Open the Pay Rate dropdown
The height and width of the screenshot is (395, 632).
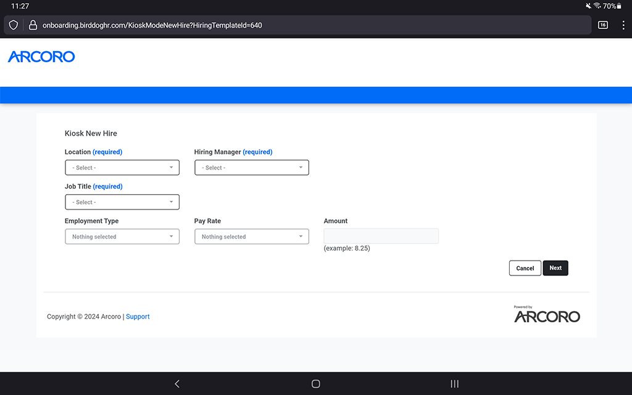pyautogui.click(x=252, y=237)
